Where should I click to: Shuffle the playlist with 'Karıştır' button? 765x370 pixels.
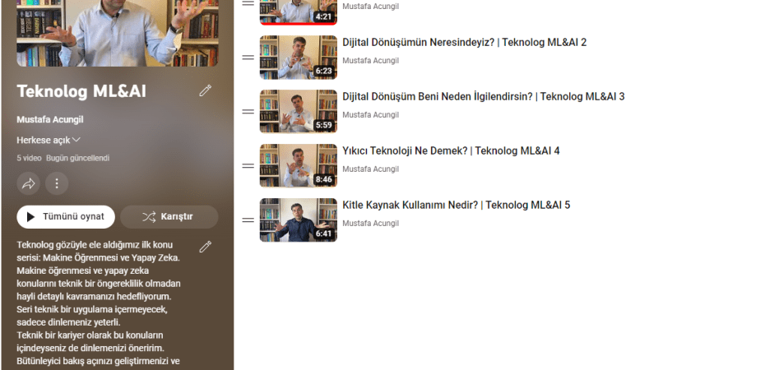[169, 216]
